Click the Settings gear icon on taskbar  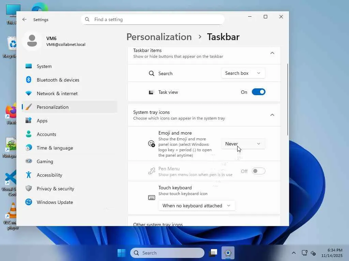click(228, 253)
